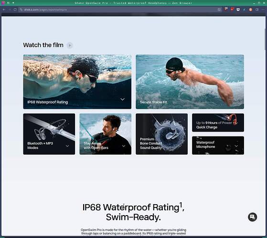267x238 pixels.
Task: Click the site info icon beside URL
Action: pyautogui.click(x=21, y=10)
